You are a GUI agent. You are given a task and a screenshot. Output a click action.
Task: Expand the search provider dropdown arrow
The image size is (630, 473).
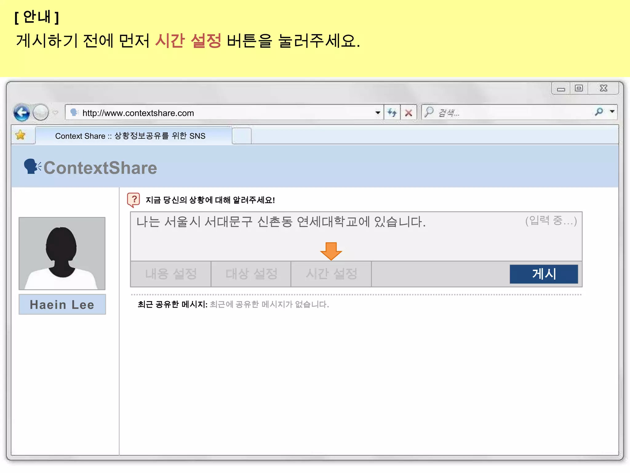click(x=612, y=112)
